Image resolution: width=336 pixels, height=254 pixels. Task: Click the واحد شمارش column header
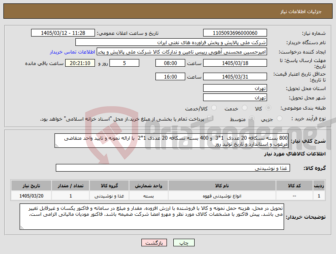149,186
